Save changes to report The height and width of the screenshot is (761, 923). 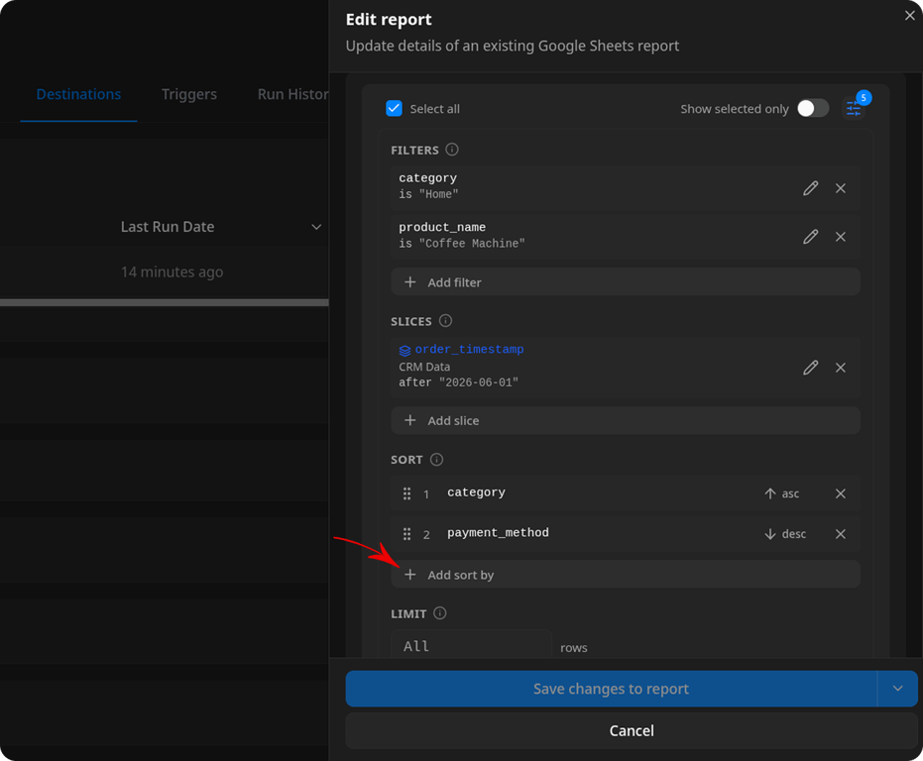pyautogui.click(x=611, y=689)
